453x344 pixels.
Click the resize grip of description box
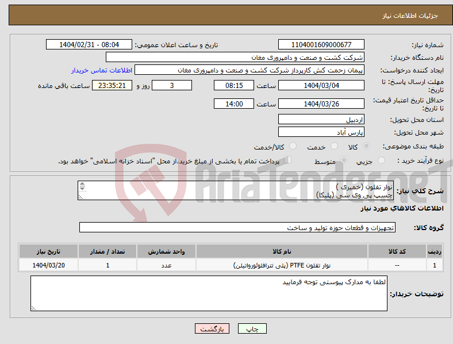80,197
